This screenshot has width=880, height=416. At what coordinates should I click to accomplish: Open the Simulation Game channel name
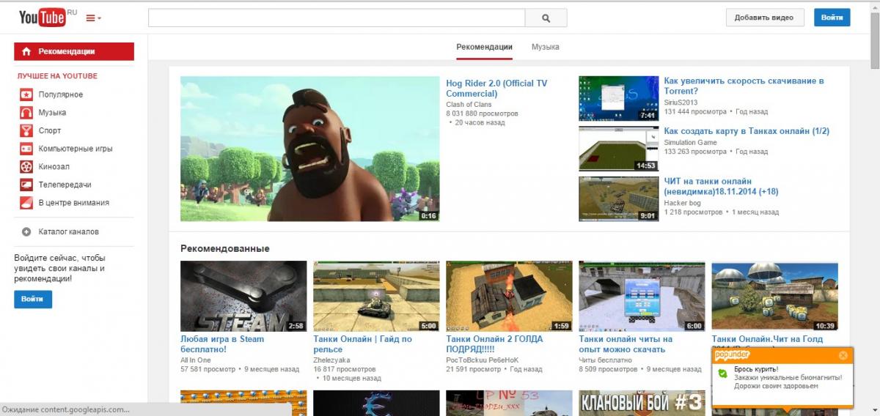point(690,143)
